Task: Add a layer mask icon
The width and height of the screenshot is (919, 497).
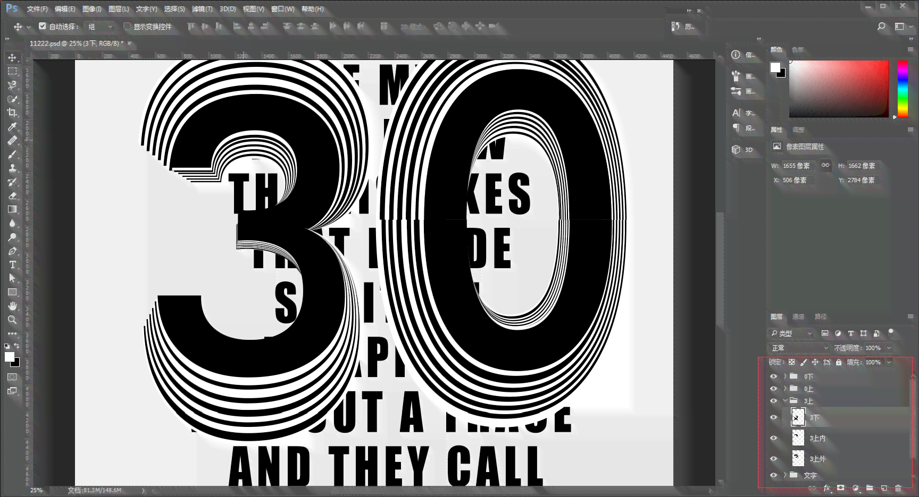Action: point(841,488)
